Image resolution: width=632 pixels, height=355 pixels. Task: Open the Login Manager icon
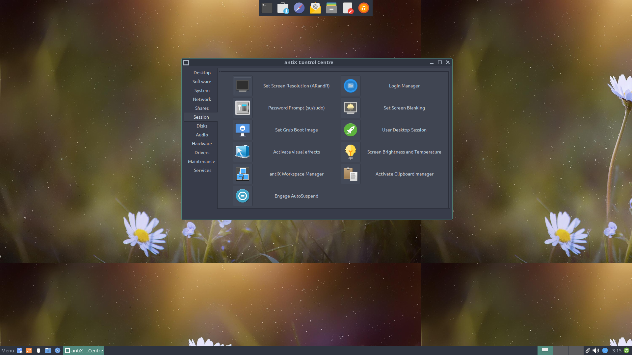(x=351, y=86)
